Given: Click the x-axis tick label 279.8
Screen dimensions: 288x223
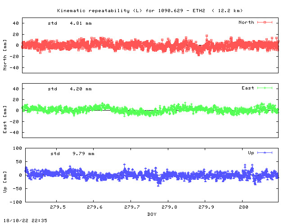Looking at the screenshot, I should click(x=169, y=207).
